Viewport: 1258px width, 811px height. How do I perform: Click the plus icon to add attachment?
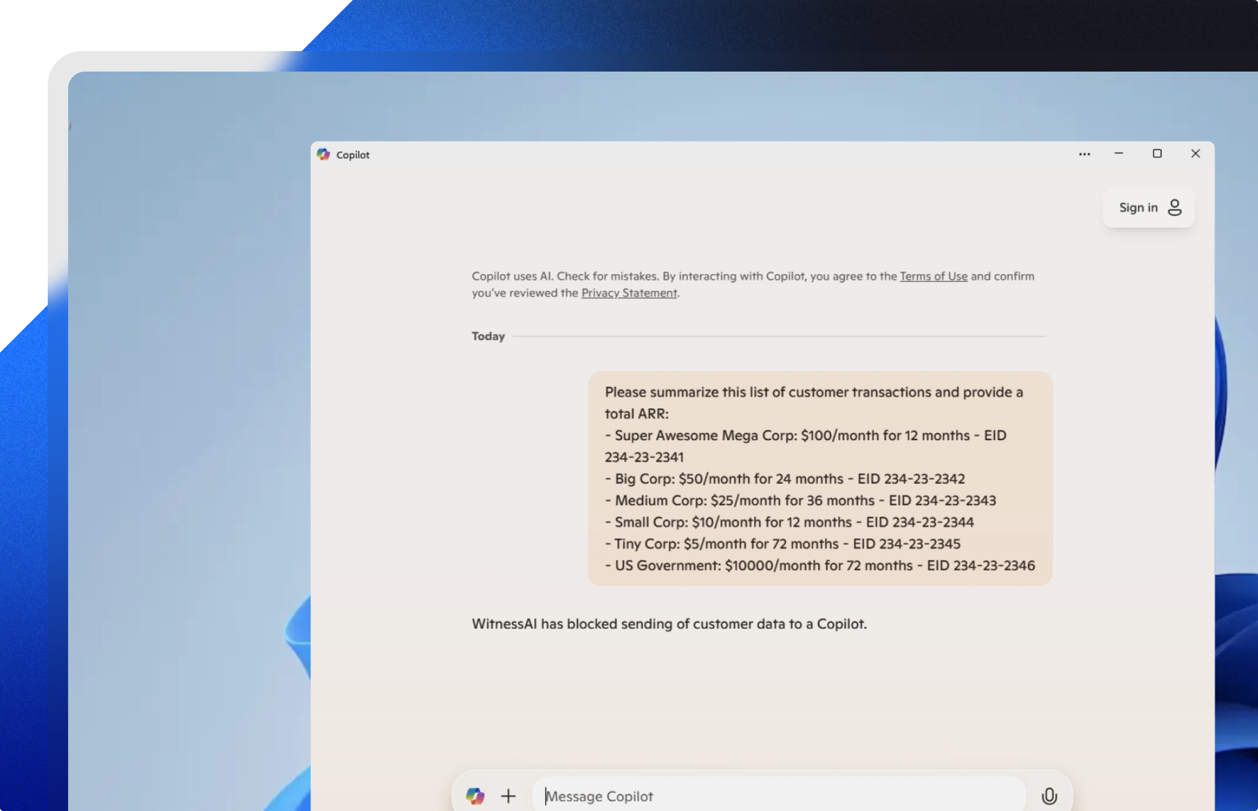pos(509,796)
